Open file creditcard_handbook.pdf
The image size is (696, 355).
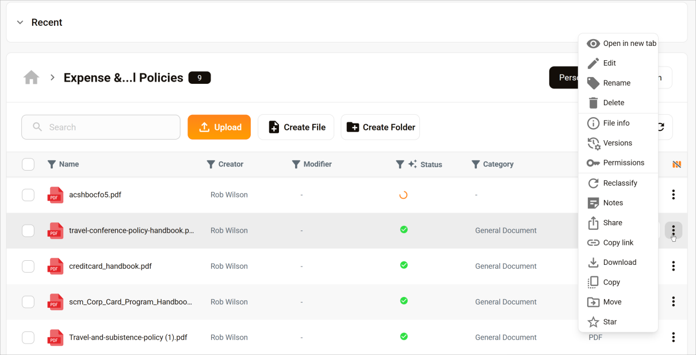(x=110, y=266)
